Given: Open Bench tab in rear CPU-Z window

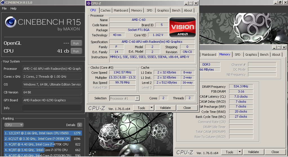Looking at the screenshot, I should pos(264,55).
